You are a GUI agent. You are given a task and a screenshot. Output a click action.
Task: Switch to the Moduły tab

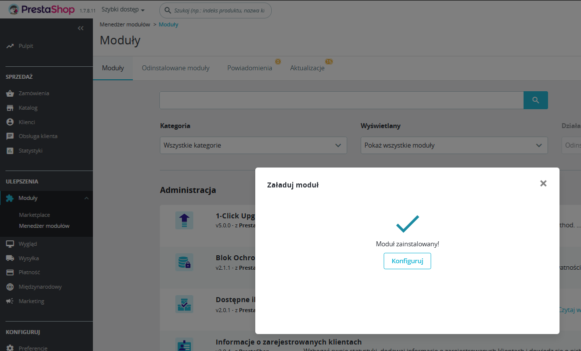point(113,68)
